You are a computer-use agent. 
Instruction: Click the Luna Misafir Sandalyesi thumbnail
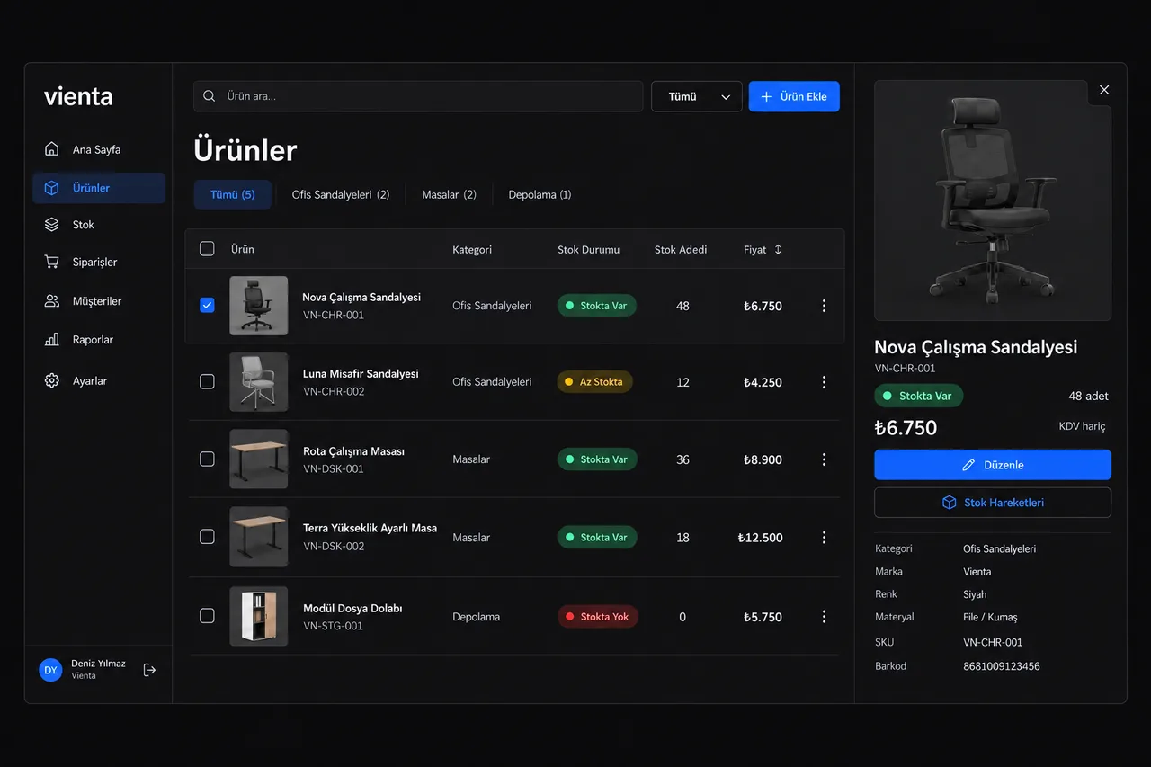[259, 382]
